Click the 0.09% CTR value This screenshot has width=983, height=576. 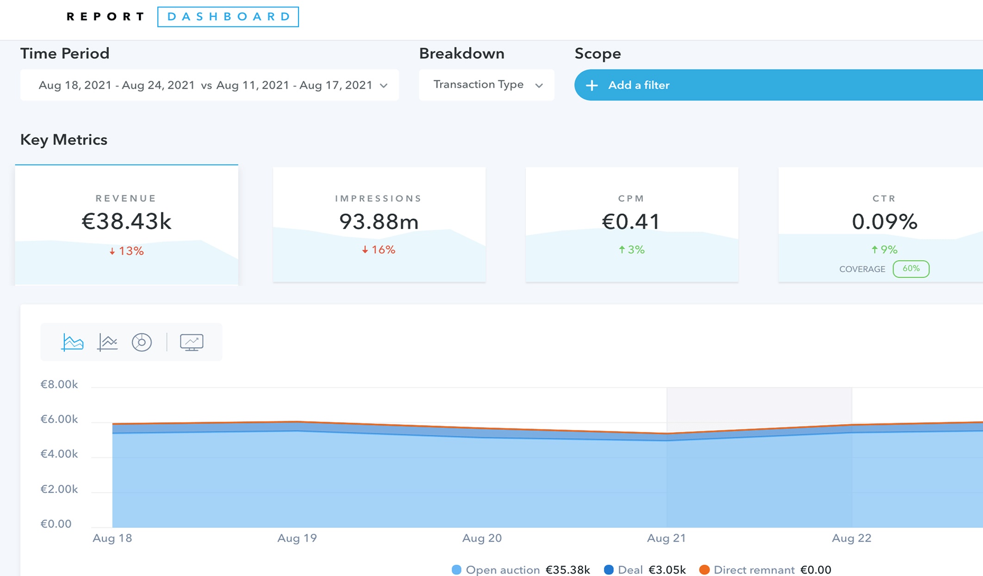[884, 222]
